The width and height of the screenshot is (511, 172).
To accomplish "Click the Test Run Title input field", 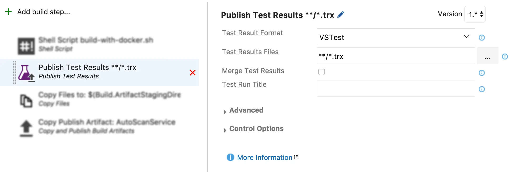I will [395, 89].
